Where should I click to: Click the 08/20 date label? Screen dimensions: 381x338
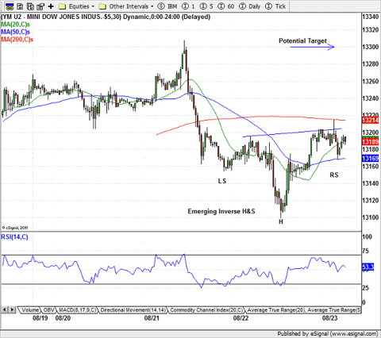tap(63, 318)
